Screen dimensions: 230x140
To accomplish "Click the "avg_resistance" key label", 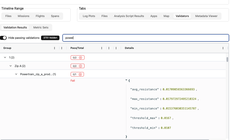I will 144,90.
